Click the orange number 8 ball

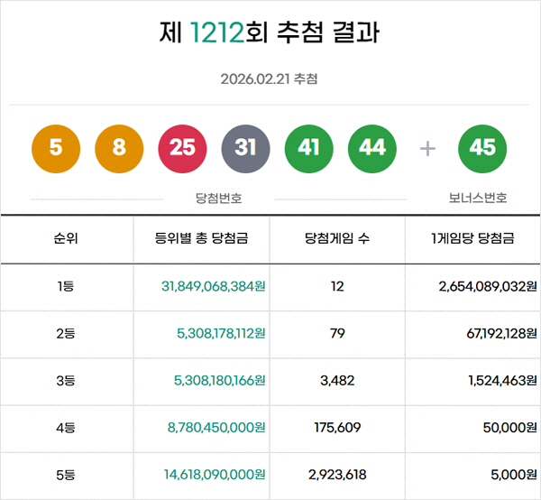pos(119,147)
